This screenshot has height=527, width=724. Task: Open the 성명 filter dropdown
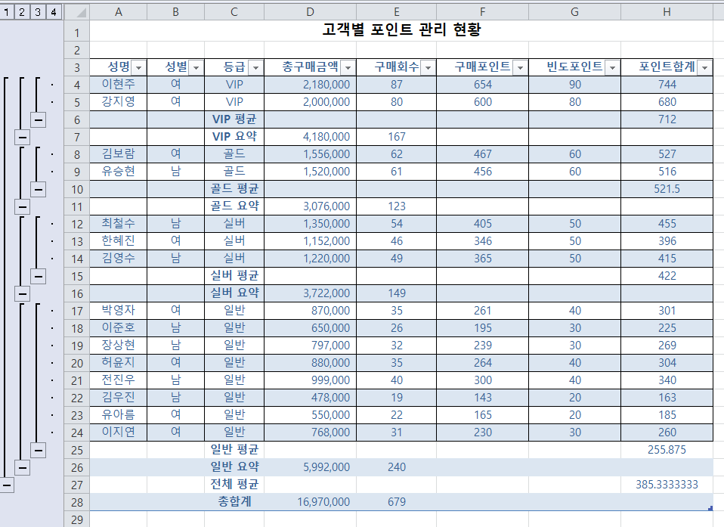[138, 68]
